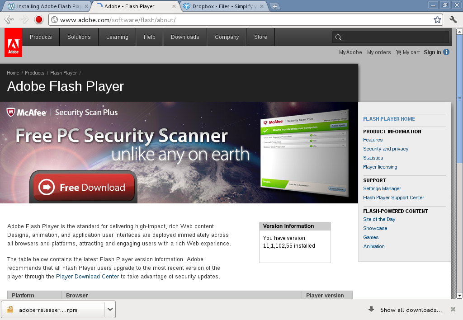The height and width of the screenshot is (320, 463).
Task: Open the Downloads menu
Action: (185, 37)
